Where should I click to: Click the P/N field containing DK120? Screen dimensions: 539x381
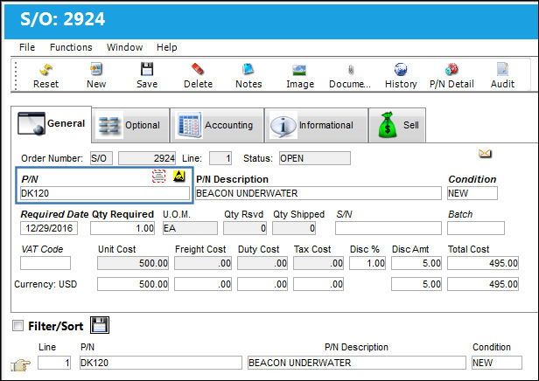tap(105, 193)
